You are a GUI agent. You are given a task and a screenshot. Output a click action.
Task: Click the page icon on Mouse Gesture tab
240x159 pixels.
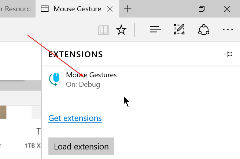45,9
